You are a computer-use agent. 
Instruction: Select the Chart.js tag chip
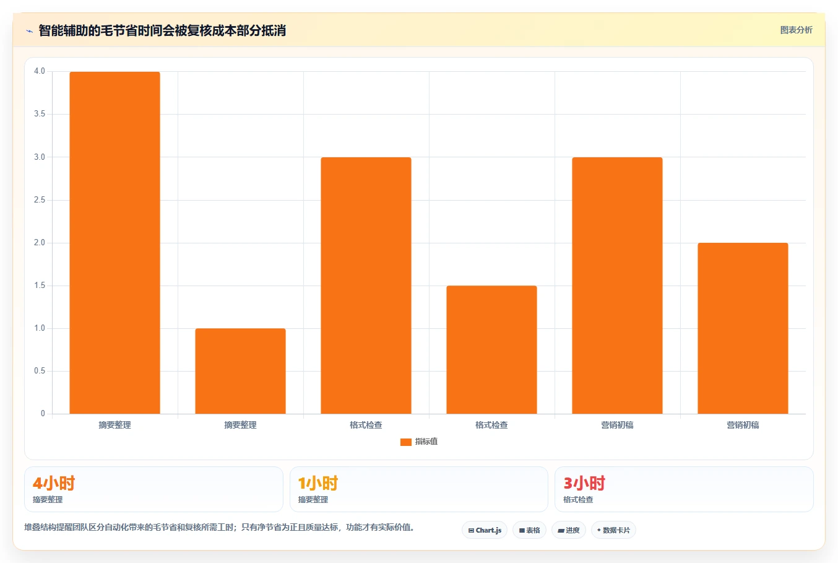point(485,530)
